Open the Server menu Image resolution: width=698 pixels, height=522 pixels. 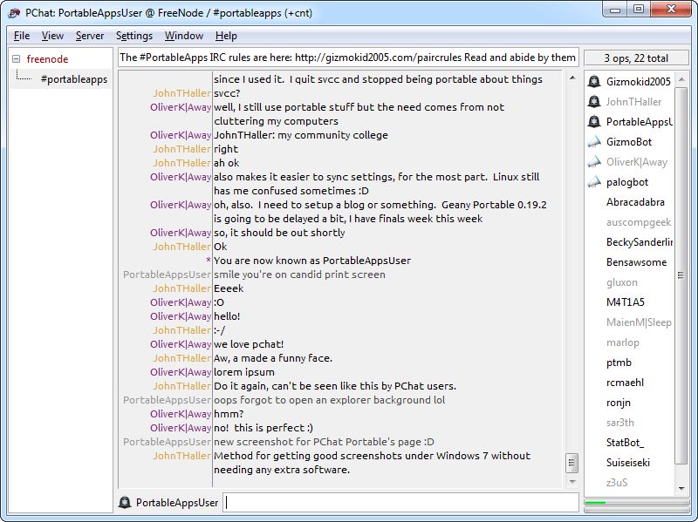pyautogui.click(x=90, y=36)
